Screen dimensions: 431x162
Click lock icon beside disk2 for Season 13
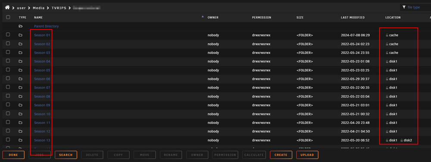(402, 140)
